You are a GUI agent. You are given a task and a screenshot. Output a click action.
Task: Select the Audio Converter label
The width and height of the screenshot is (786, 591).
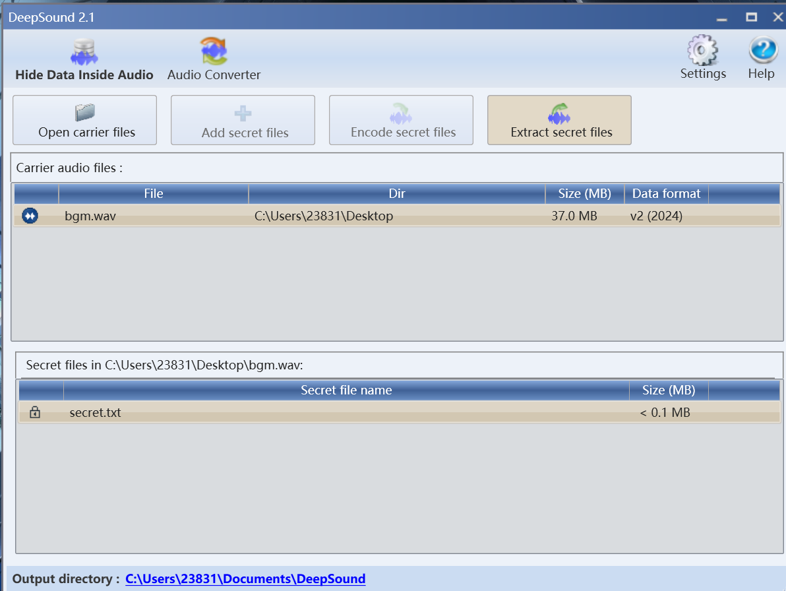(214, 75)
